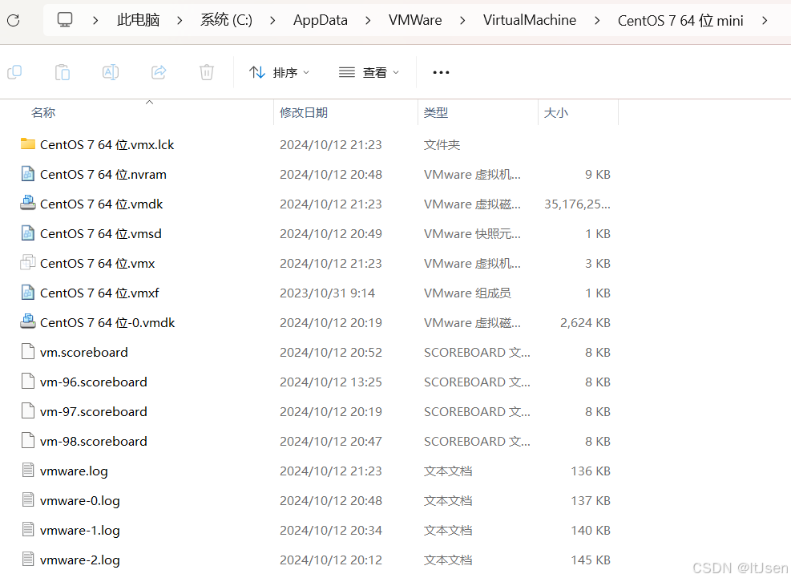
Task: Select file icon of vm-96.scoreboard
Action: click(28, 382)
